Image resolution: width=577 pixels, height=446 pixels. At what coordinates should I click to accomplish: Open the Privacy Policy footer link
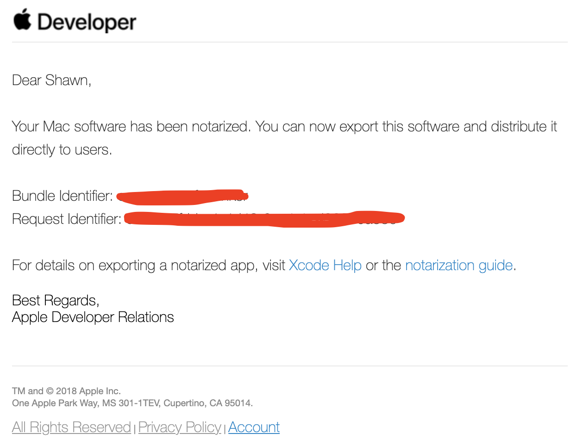point(180,427)
